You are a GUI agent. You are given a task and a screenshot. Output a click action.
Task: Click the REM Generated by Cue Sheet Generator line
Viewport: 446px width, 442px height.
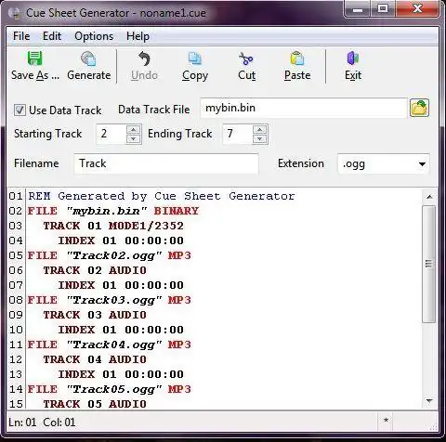point(162,196)
